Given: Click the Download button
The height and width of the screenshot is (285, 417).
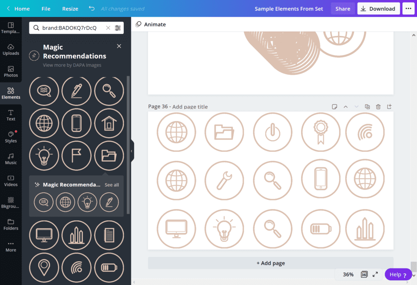Looking at the screenshot, I should point(378,8).
